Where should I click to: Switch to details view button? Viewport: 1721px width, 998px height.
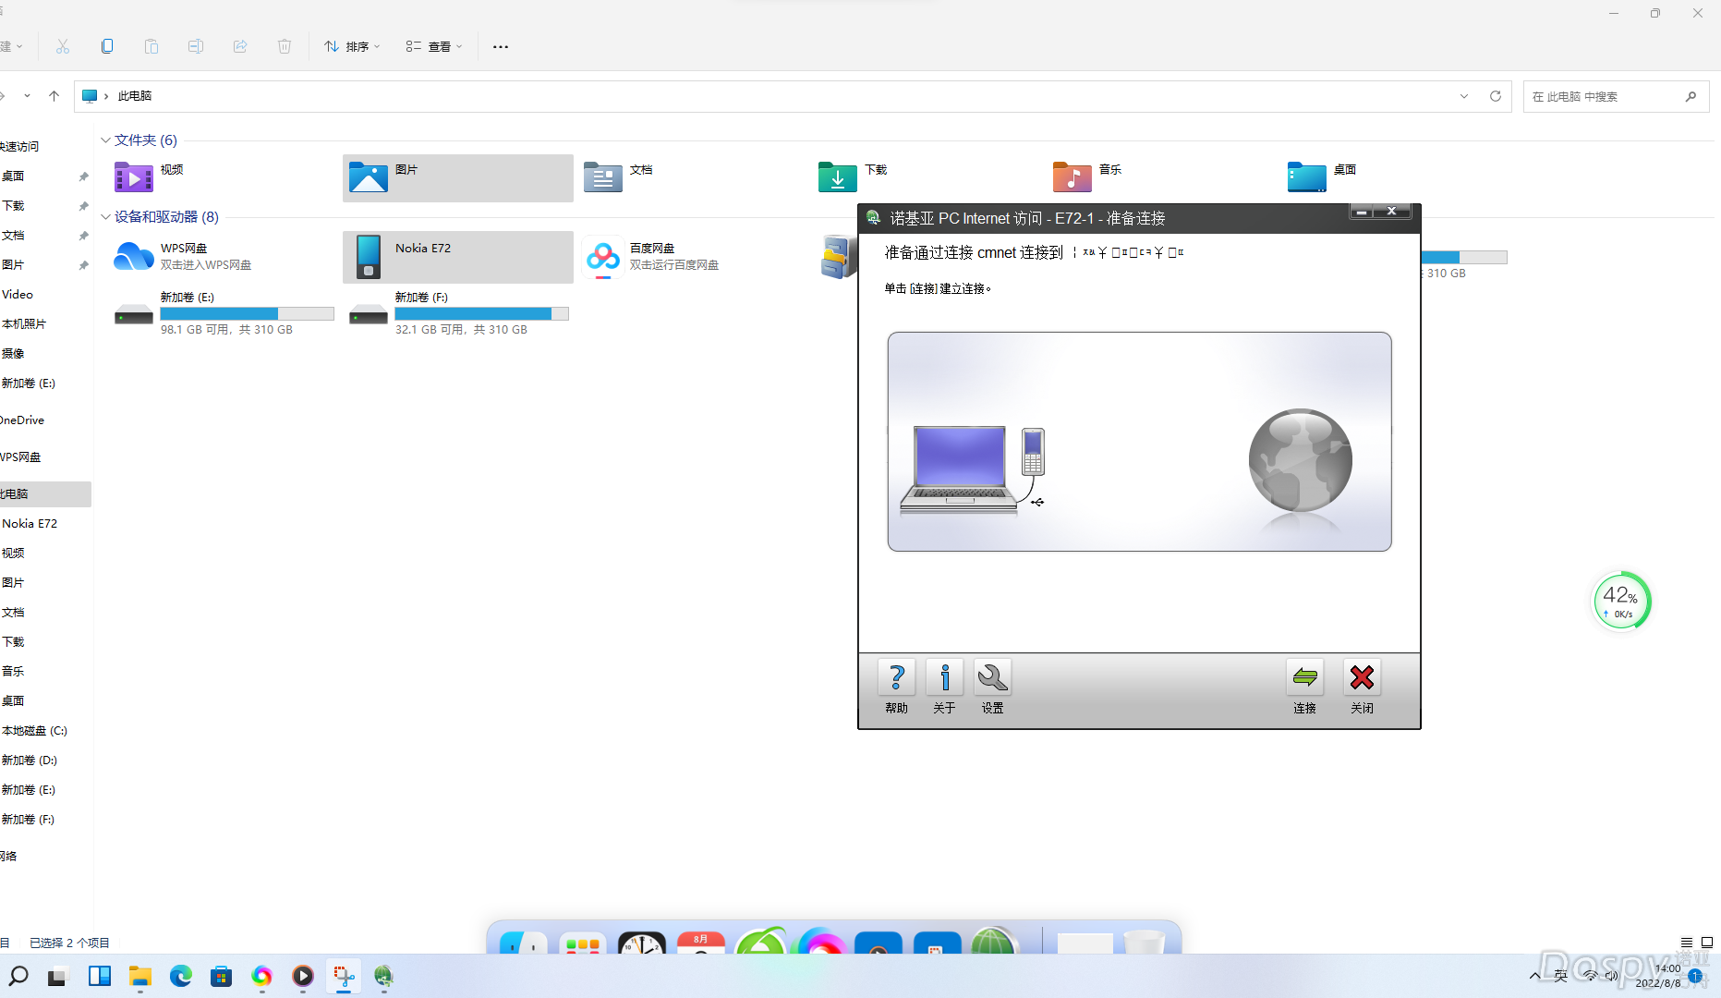coord(1686,943)
